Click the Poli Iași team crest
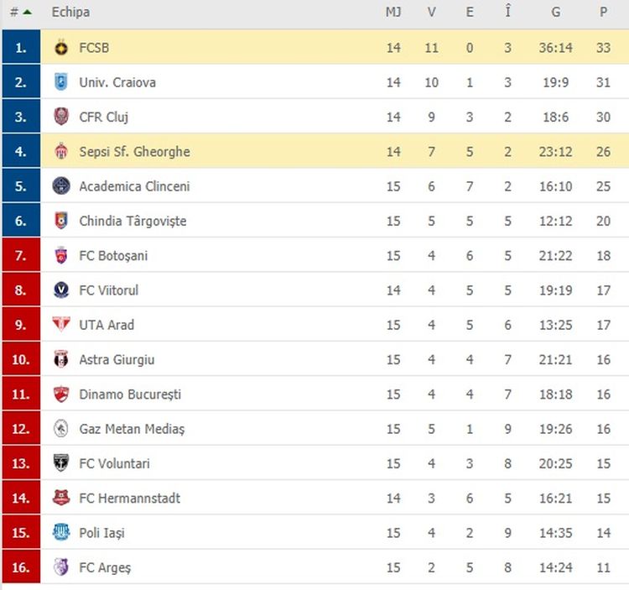This screenshot has width=629, height=590. [60, 533]
